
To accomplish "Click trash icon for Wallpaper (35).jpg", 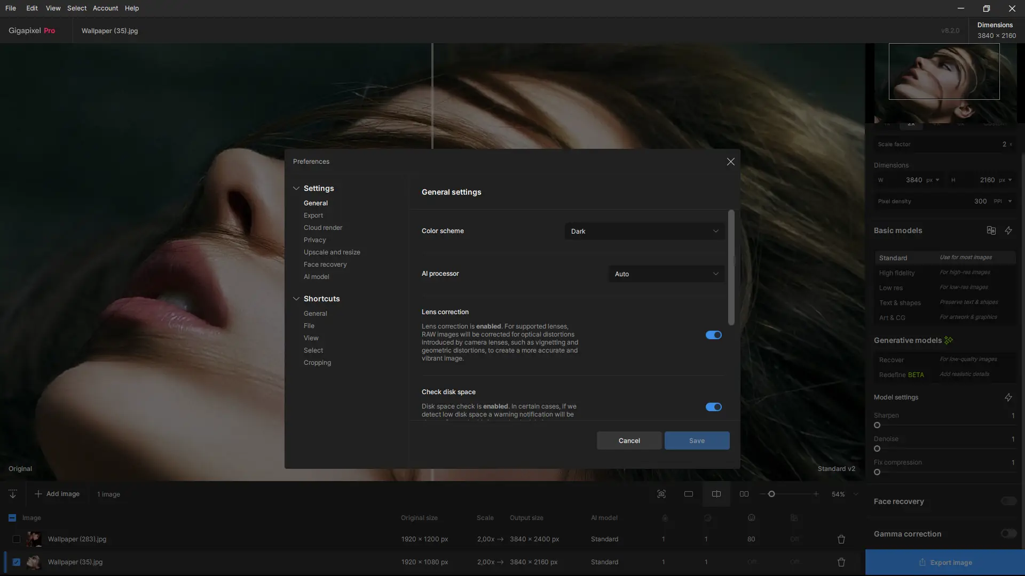I will tap(841, 562).
